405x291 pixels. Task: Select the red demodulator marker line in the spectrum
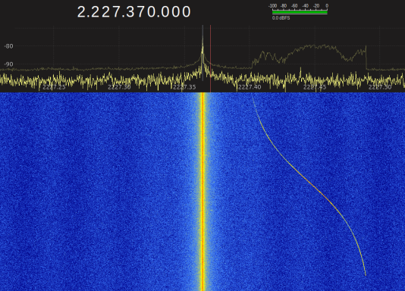click(x=211, y=58)
